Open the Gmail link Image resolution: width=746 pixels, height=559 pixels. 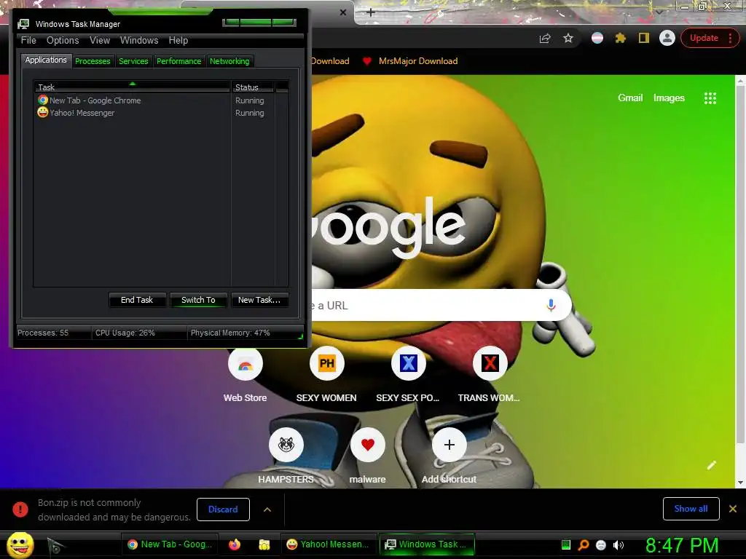click(x=630, y=98)
